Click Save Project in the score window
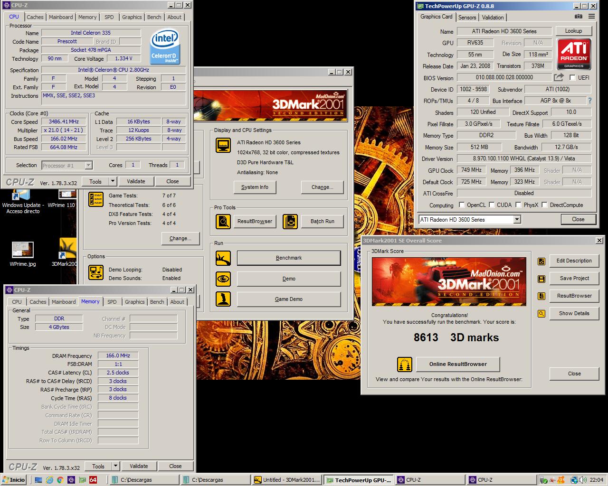 click(574, 279)
